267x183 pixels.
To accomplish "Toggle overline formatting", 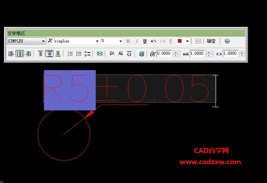I will (x=129, y=54).
